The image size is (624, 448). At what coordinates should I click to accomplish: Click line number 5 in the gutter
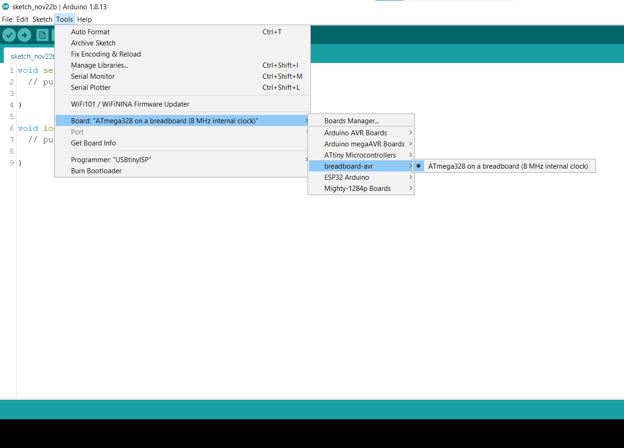[12, 117]
